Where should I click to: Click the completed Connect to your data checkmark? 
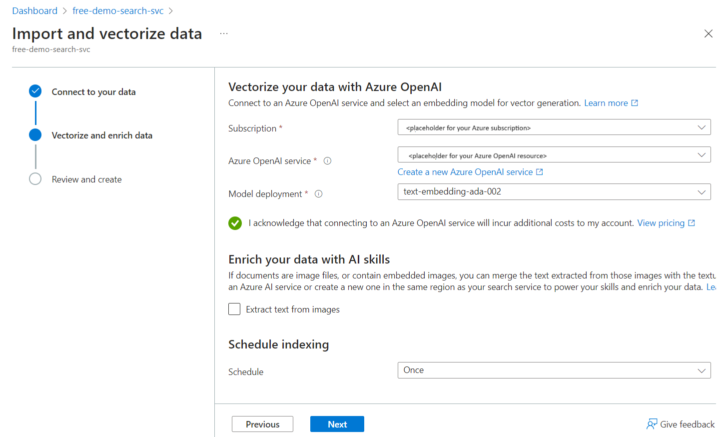click(35, 91)
